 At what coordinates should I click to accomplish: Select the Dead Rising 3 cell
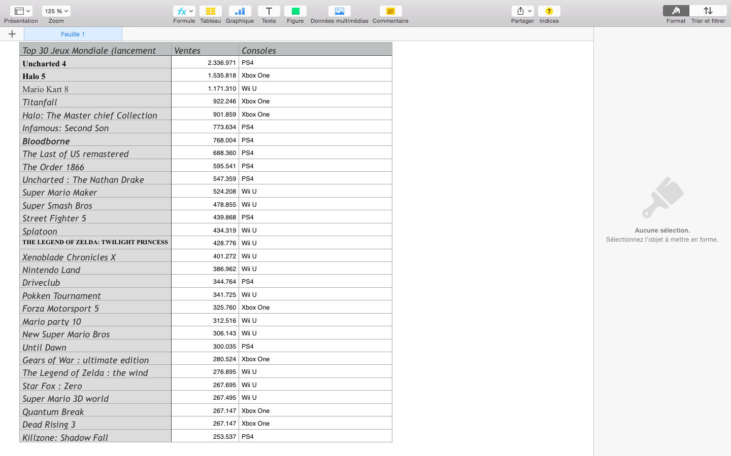coord(95,423)
